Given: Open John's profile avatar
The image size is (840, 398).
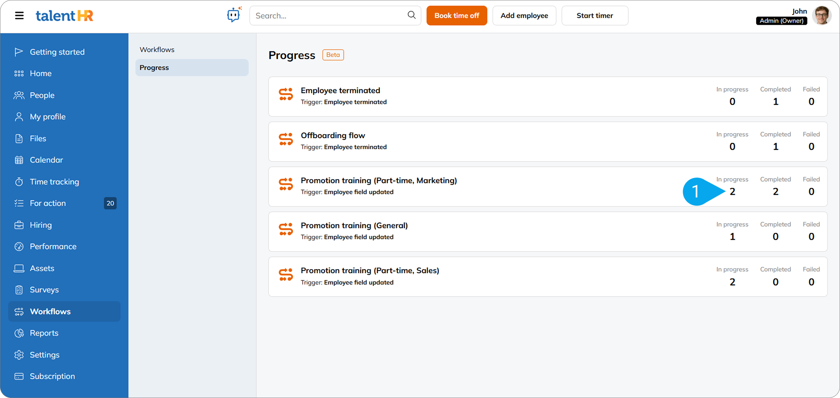Looking at the screenshot, I should tap(822, 15).
